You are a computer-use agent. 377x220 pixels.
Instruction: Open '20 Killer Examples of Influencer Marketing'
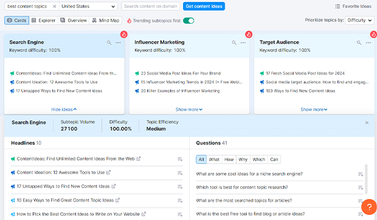tap(181, 91)
